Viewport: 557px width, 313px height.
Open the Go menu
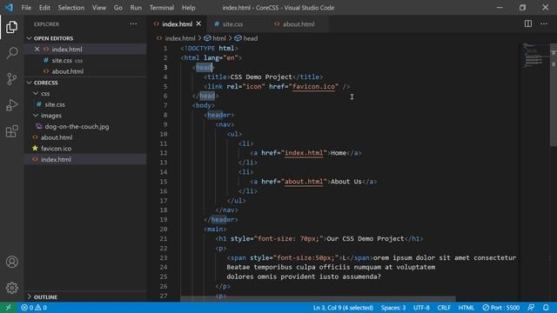click(118, 8)
